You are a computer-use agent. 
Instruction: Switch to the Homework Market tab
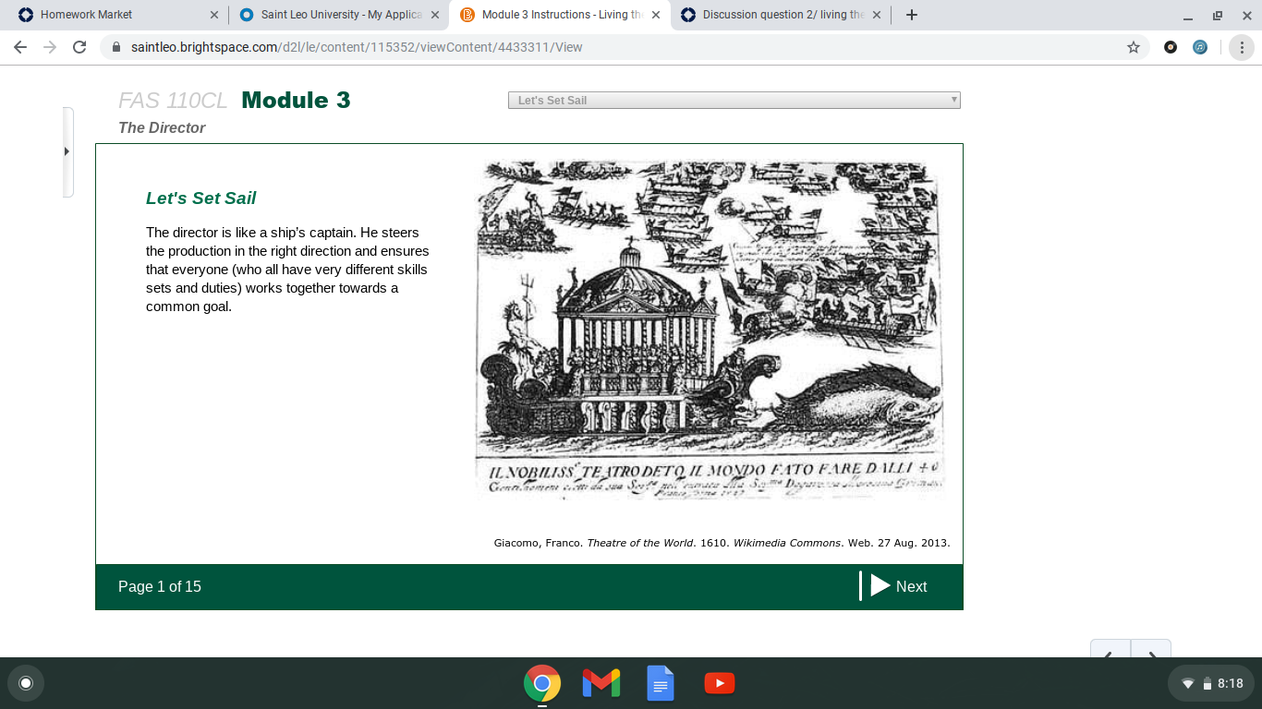[x=115, y=15]
